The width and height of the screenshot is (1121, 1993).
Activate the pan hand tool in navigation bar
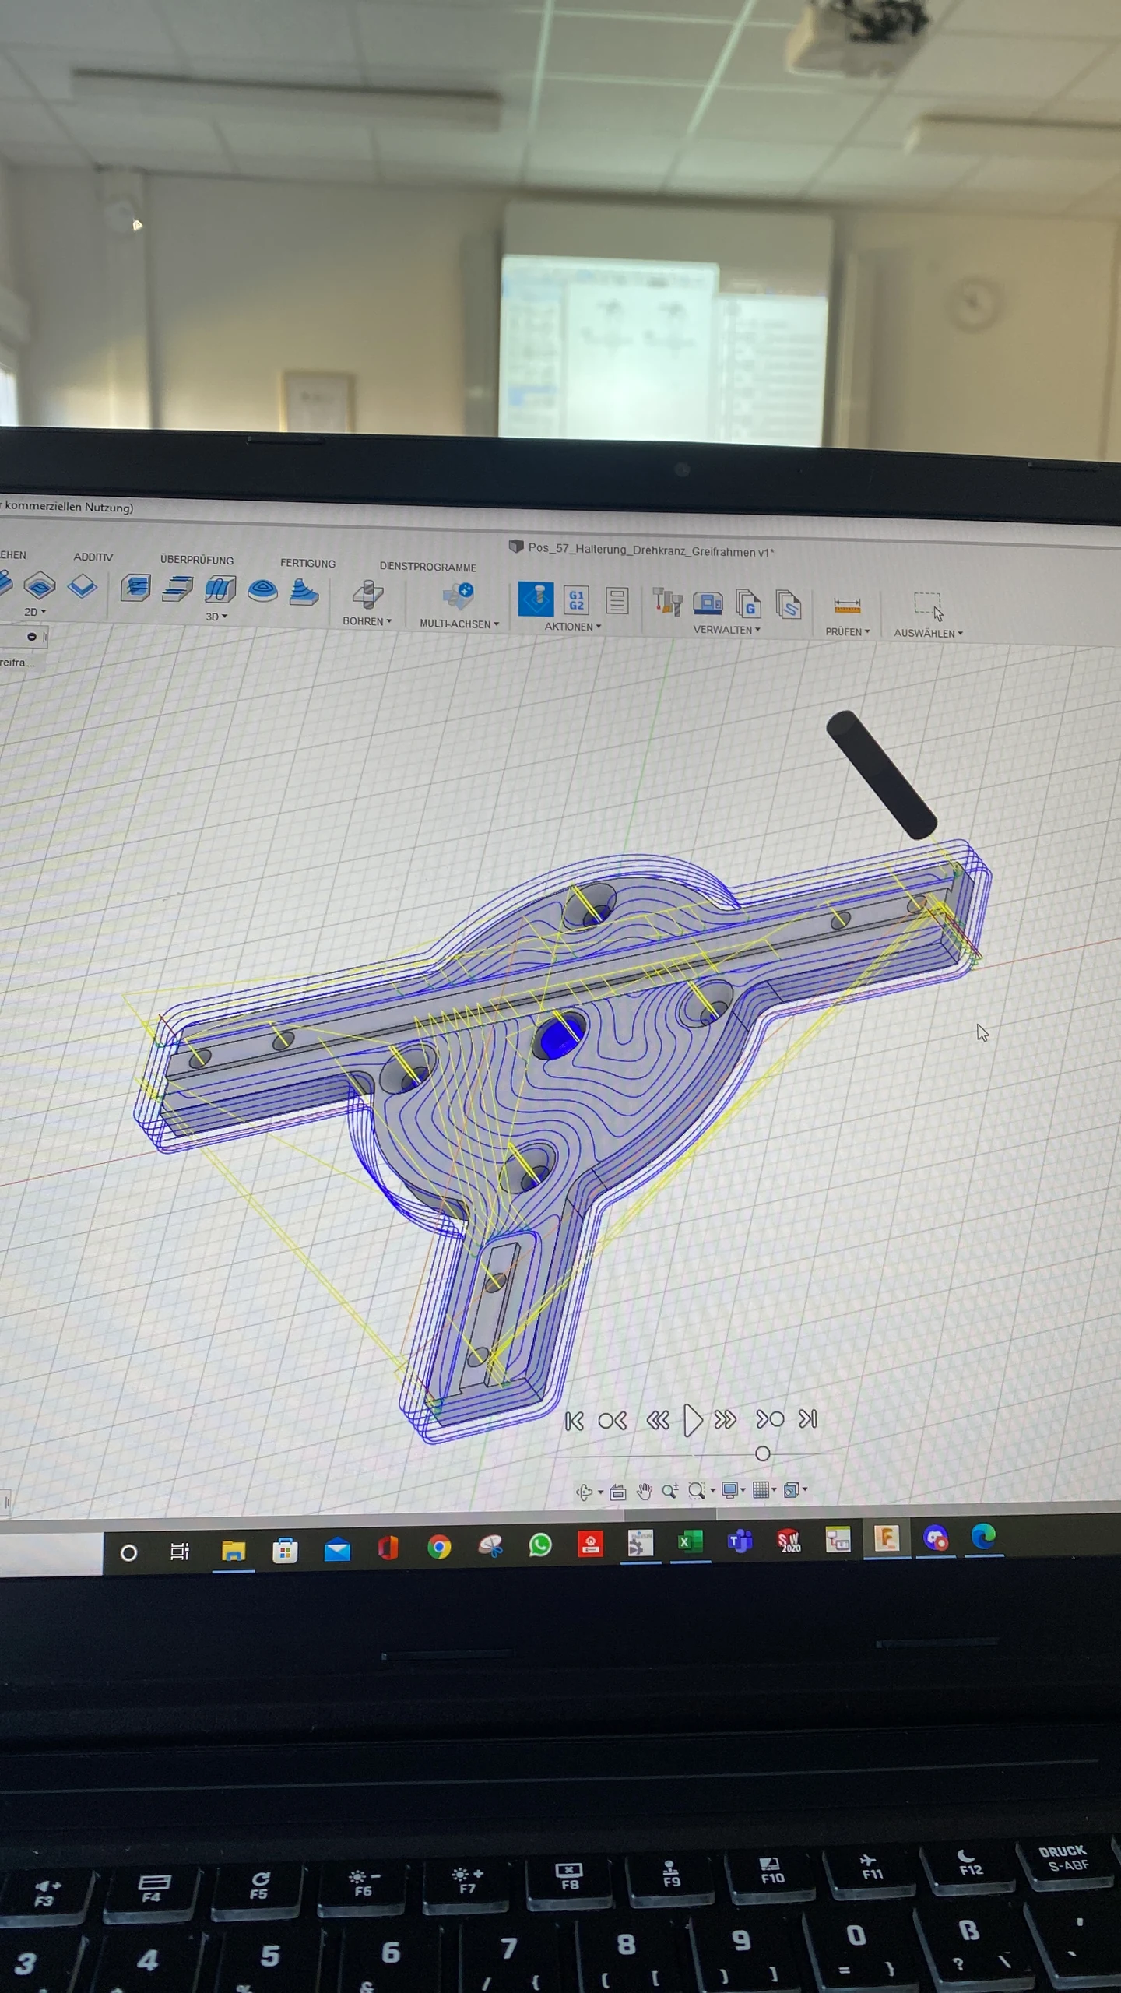tap(644, 1492)
